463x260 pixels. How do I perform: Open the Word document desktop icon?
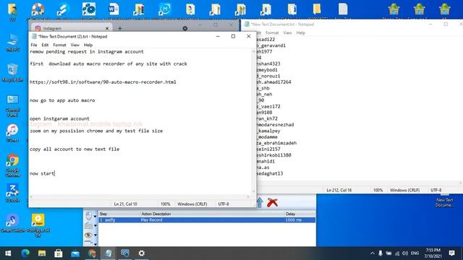pyautogui.click(x=114, y=11)
